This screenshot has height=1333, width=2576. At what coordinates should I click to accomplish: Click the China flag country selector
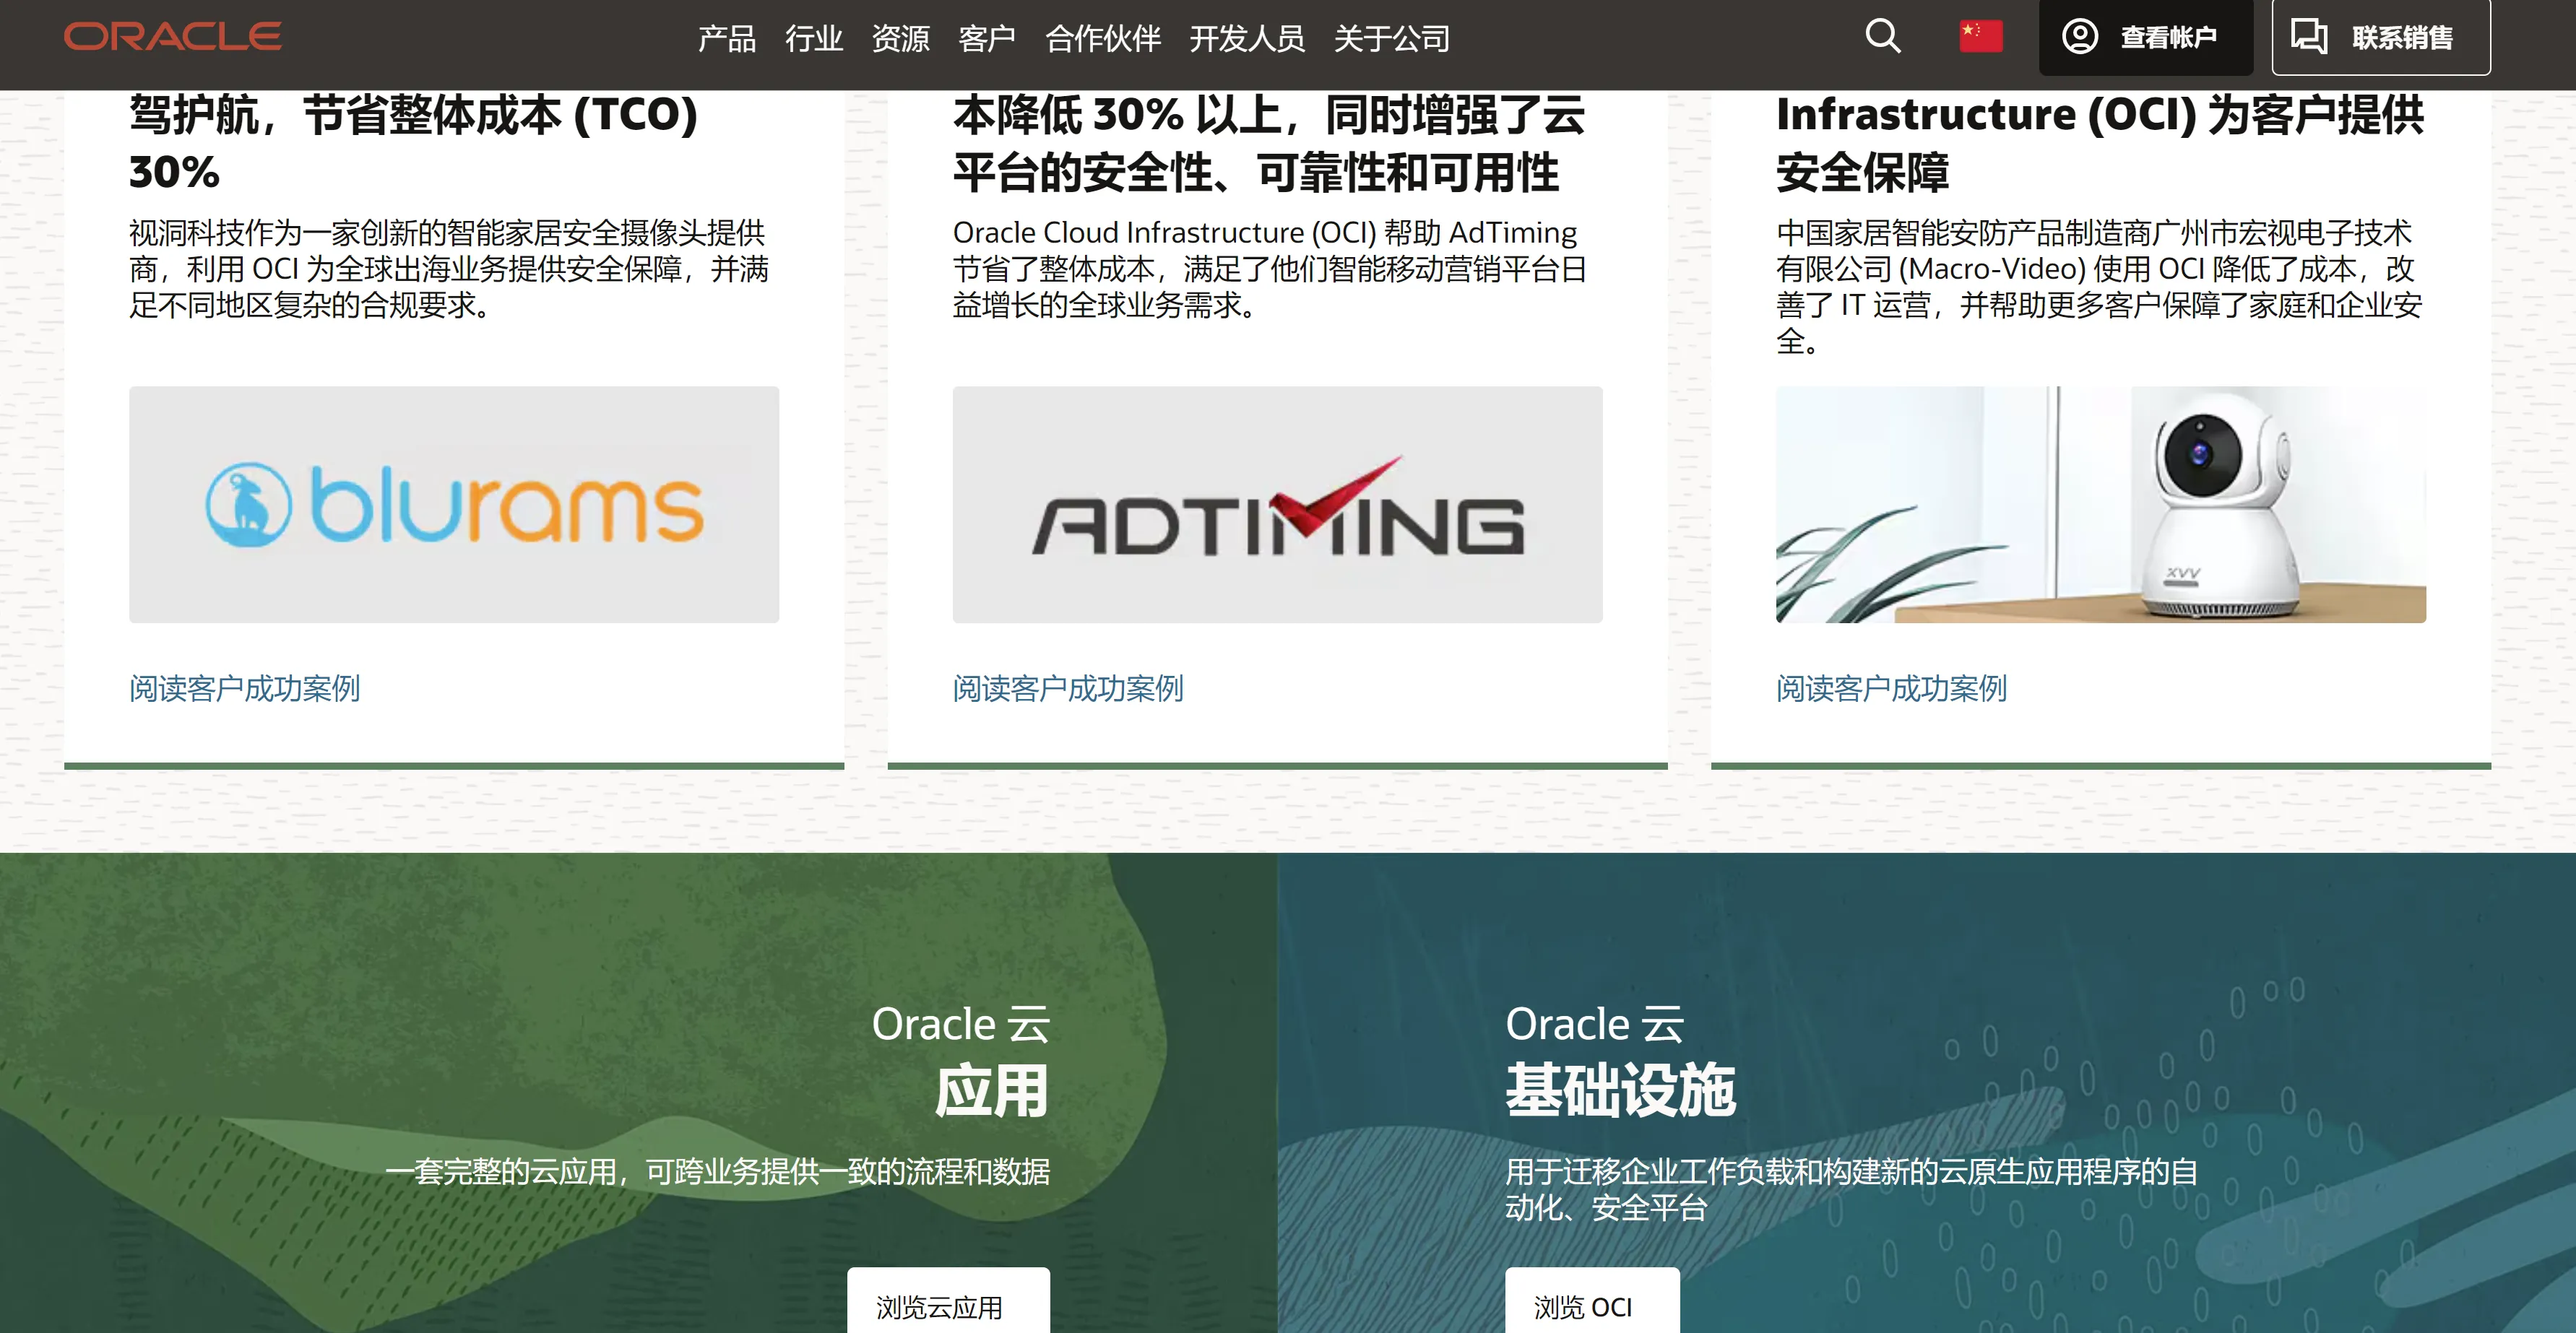(1980, 37)
